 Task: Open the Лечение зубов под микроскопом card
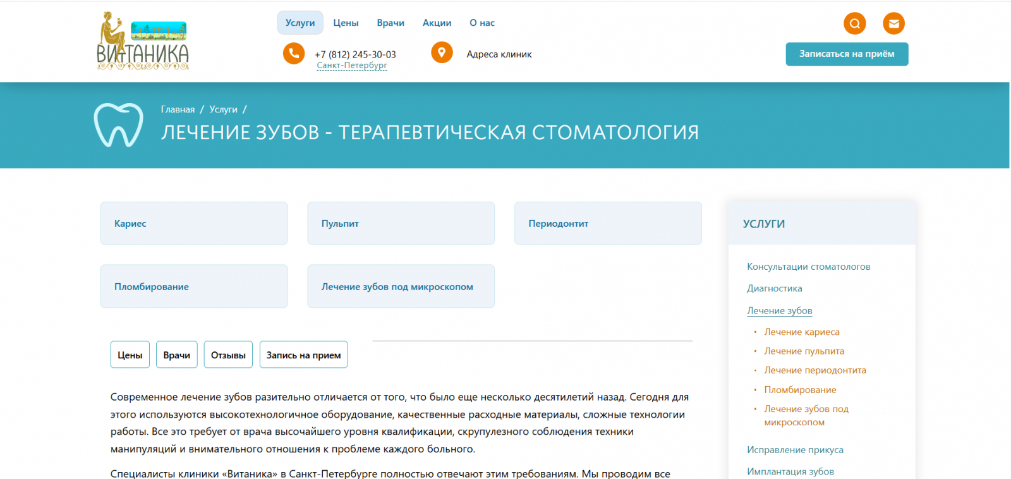click(x=401, y=286)
